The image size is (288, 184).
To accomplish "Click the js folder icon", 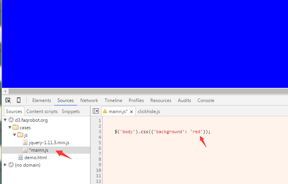I will (20, 135).
